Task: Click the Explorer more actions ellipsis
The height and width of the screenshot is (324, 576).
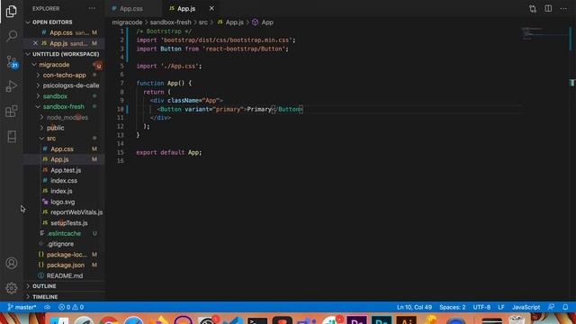Action: click(x=92, y=8)
